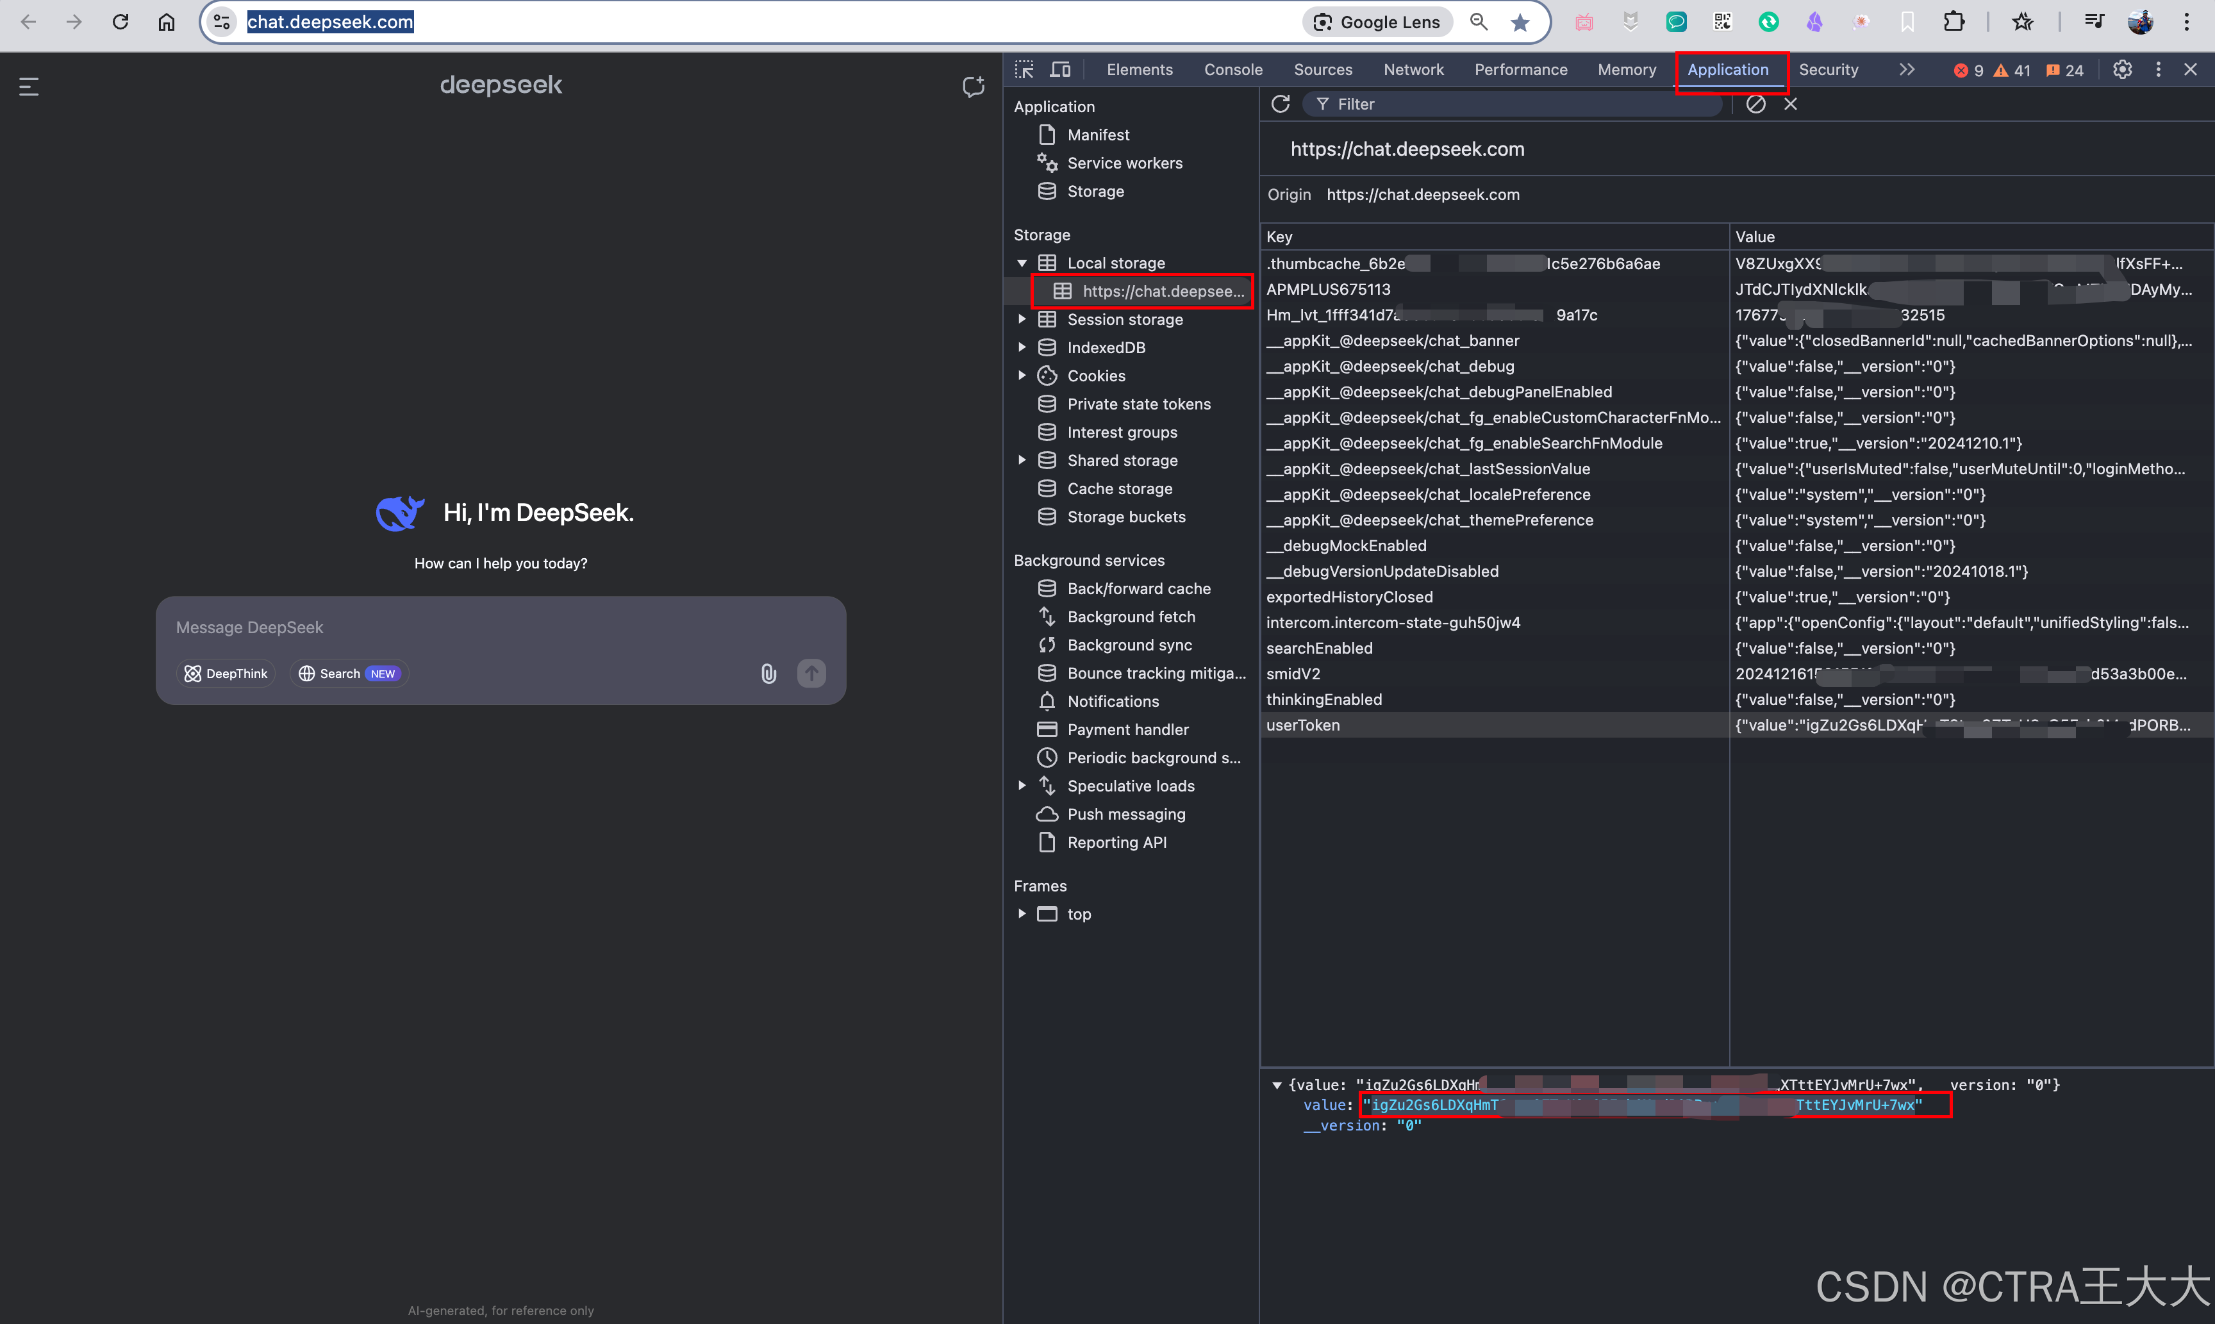The width and height of the screenshot is (2215, 1324).
Task: Bookmark this page with the star icon
Action: click(1520, 22)
